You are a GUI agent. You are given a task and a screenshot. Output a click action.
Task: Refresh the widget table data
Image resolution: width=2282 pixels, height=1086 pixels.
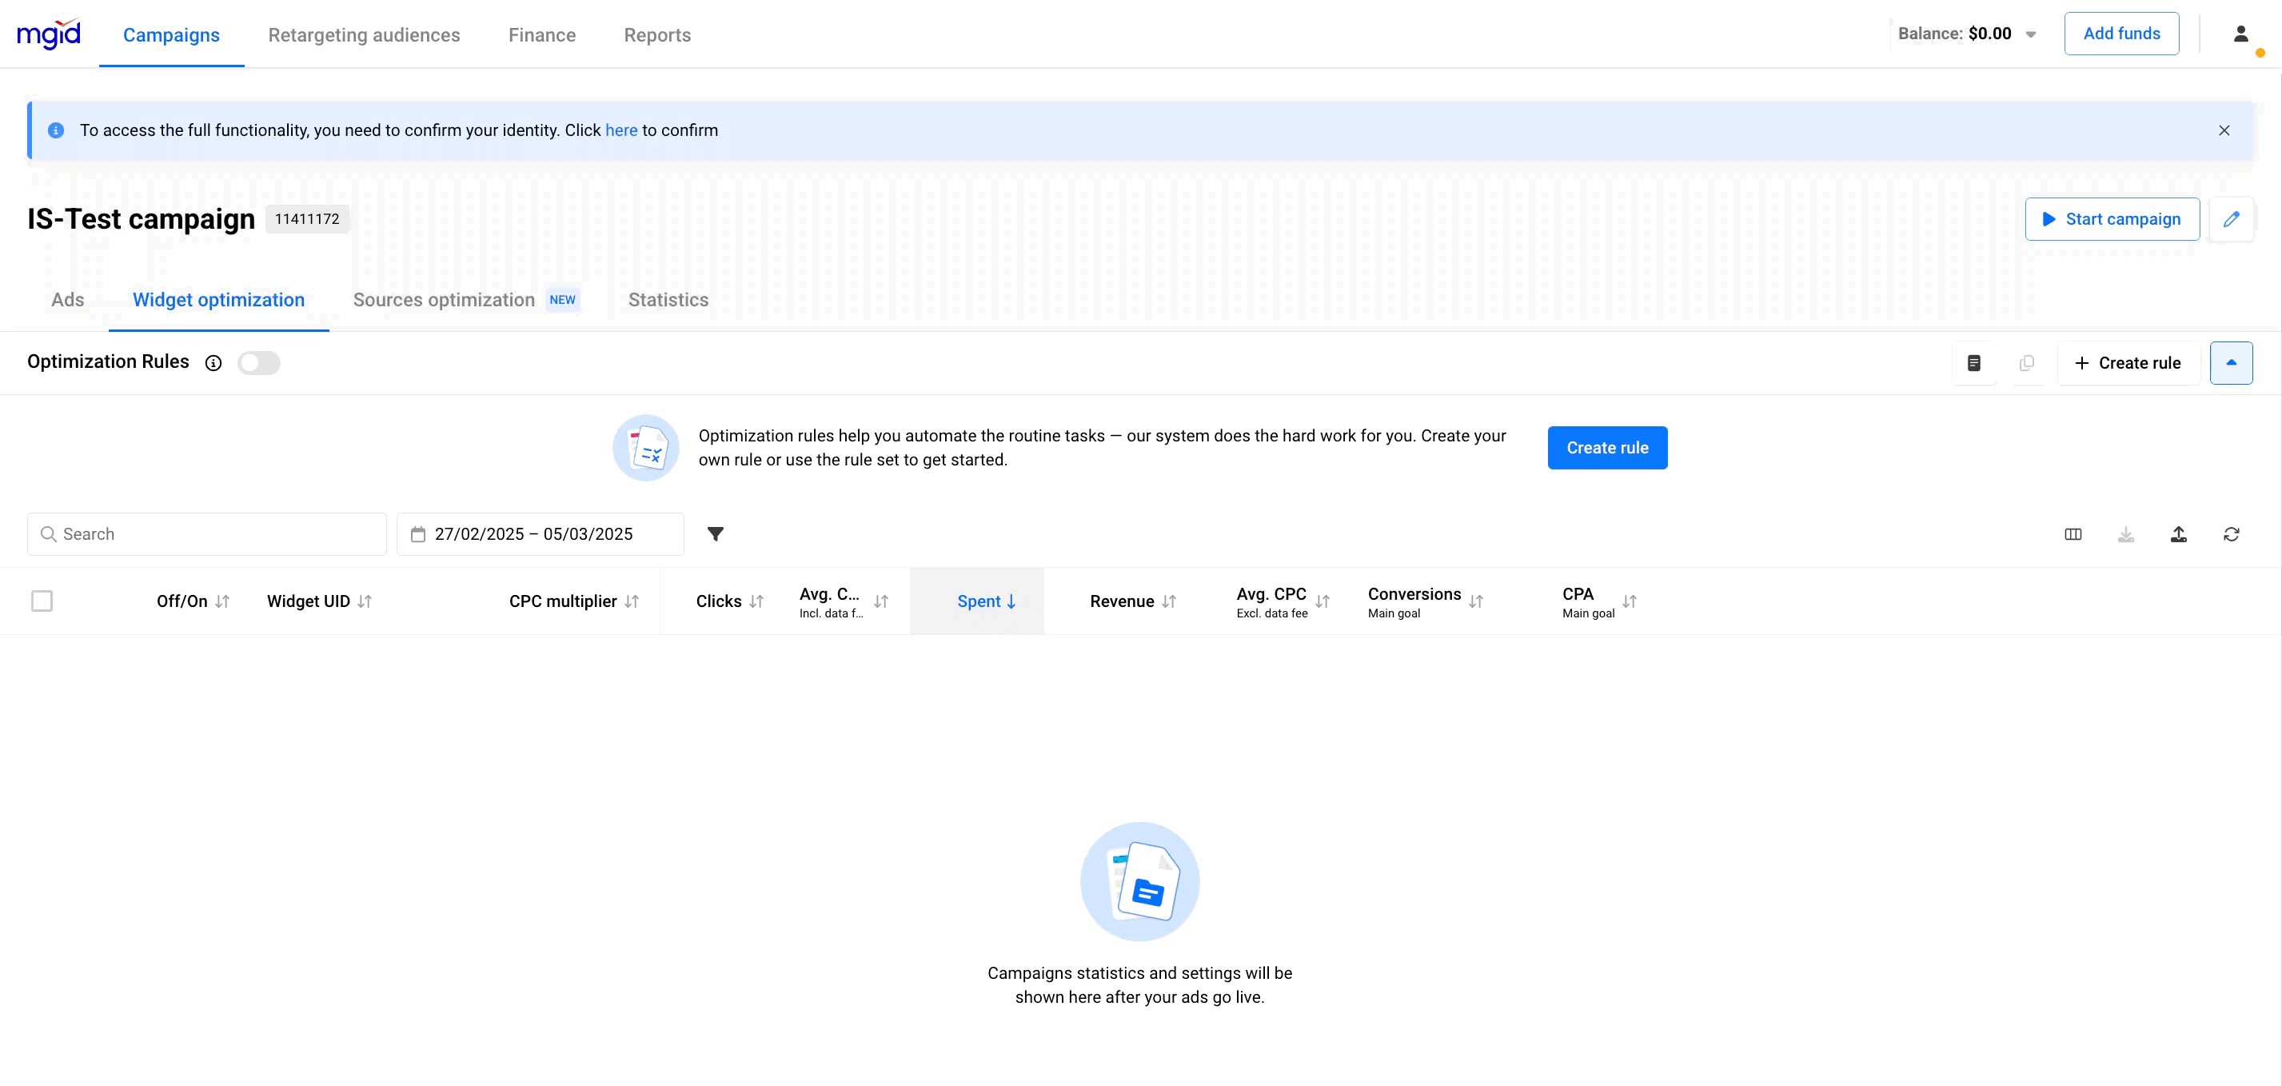[2231, 534]
